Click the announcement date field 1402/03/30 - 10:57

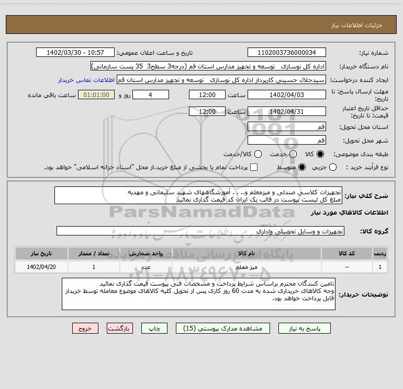[x=75, y=53]
